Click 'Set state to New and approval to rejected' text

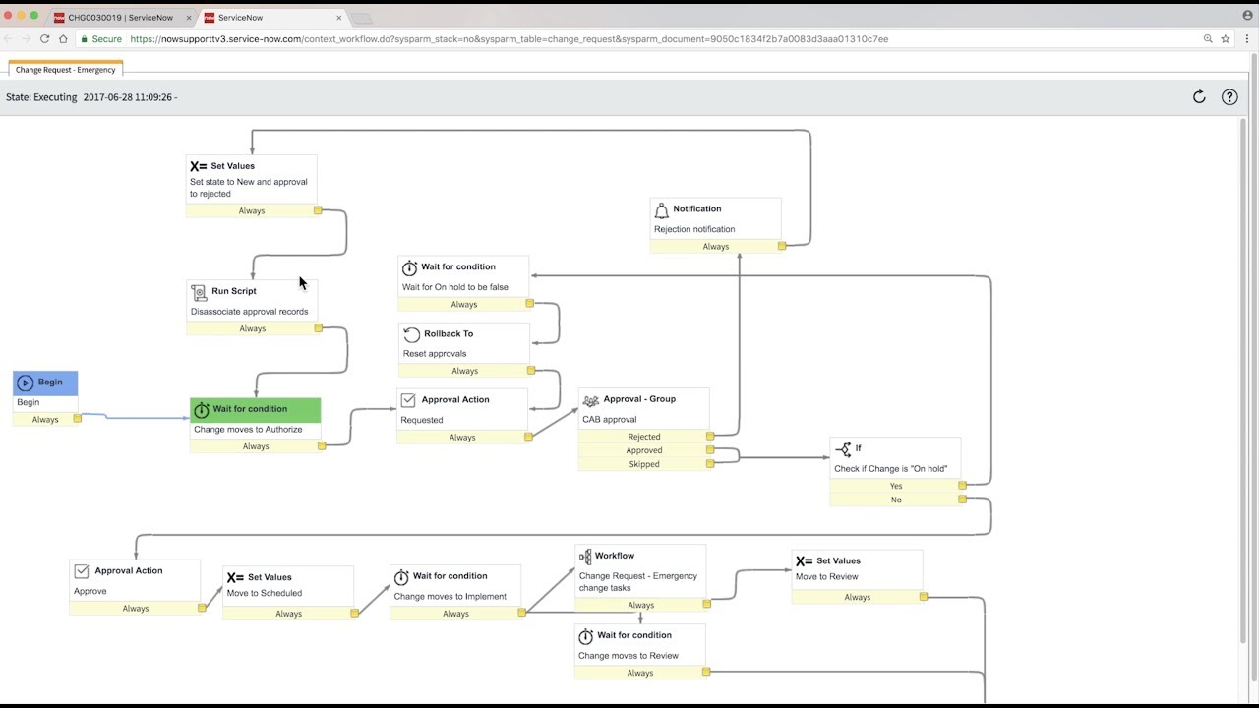tap(249, 188)
